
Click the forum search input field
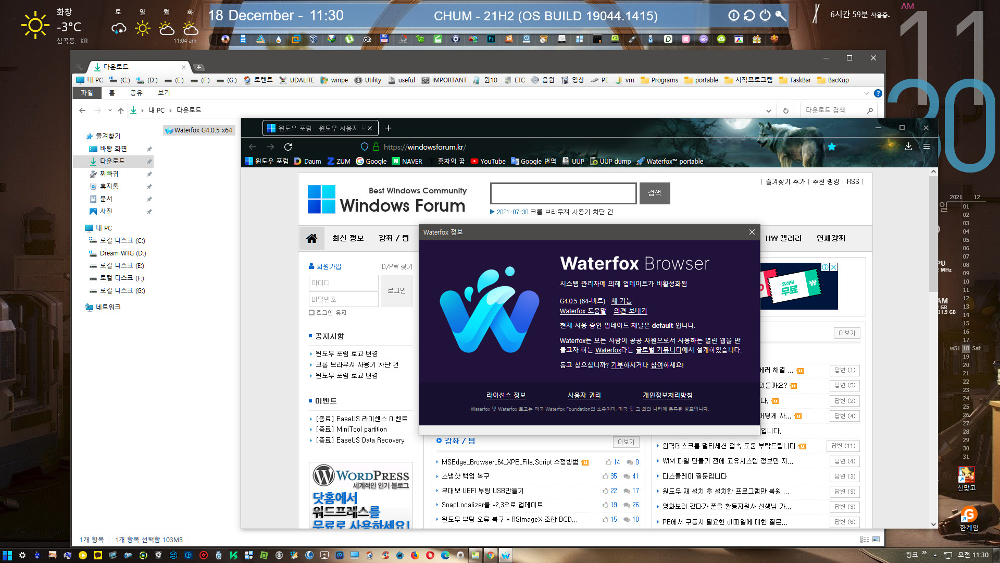[x=563, y=192]
